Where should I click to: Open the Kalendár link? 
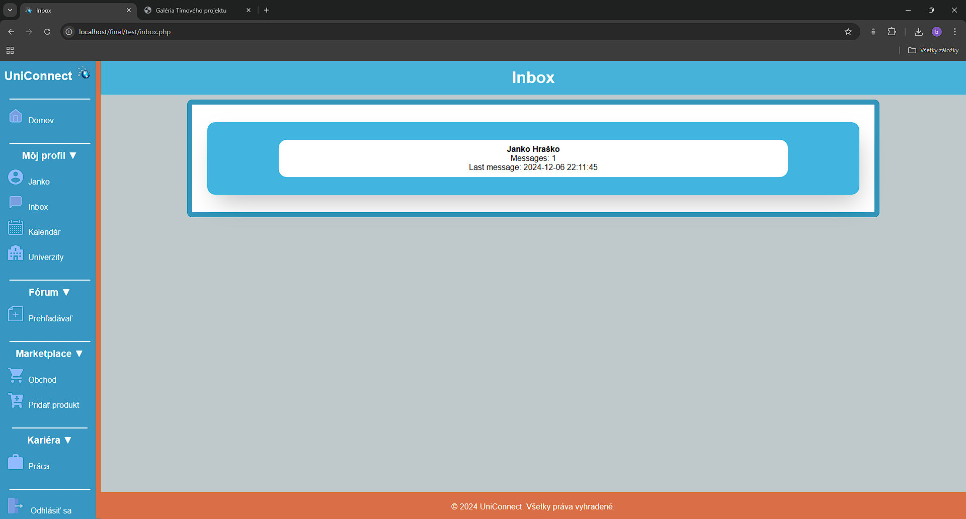pyautogui.click(x=44, y=232)
